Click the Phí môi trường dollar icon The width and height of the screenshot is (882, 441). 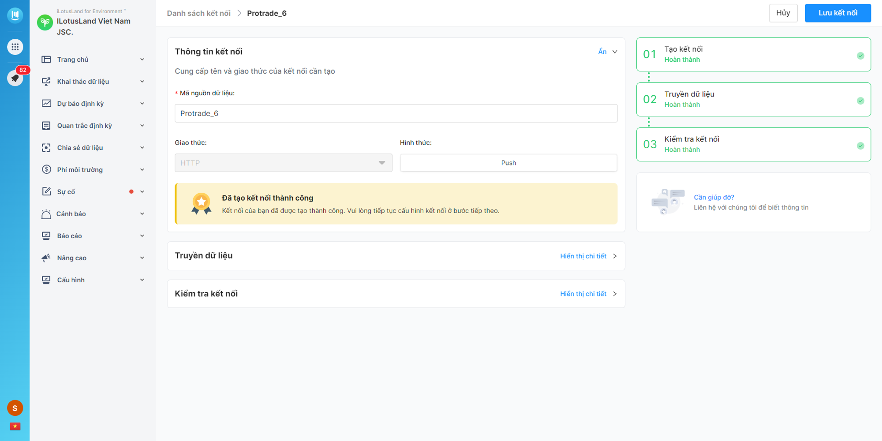point(46,169)
